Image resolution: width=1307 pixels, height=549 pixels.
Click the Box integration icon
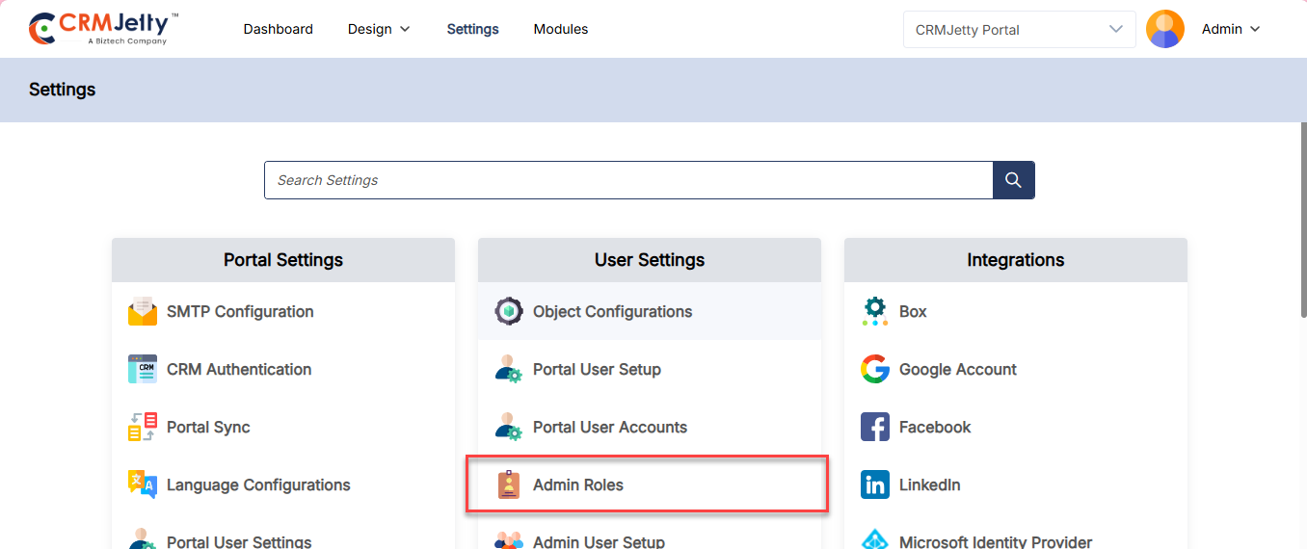(x=875, y=311)
